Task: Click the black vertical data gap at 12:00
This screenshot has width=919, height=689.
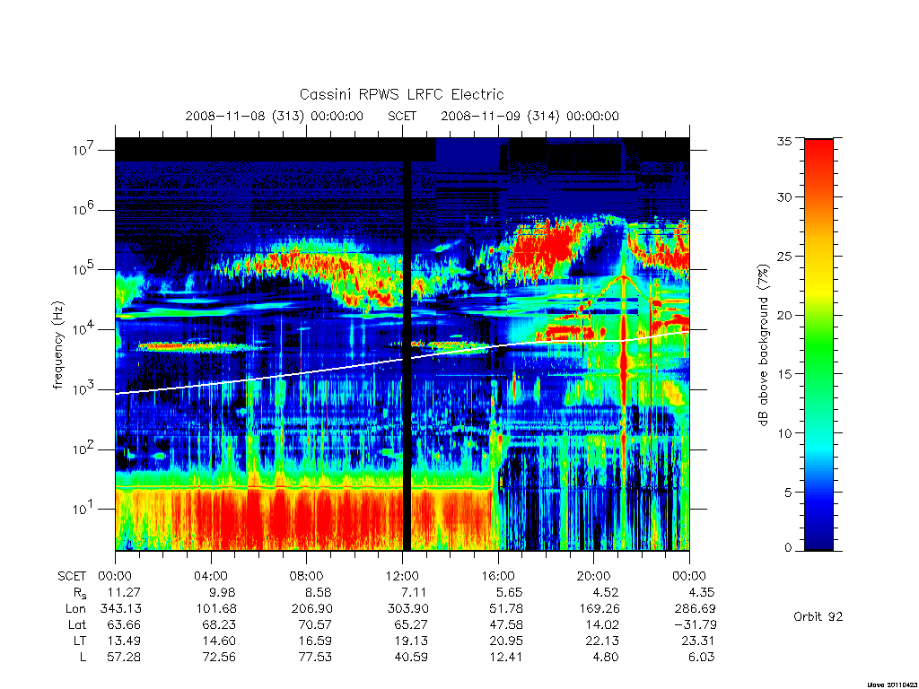Action: [x=407, y=355]
